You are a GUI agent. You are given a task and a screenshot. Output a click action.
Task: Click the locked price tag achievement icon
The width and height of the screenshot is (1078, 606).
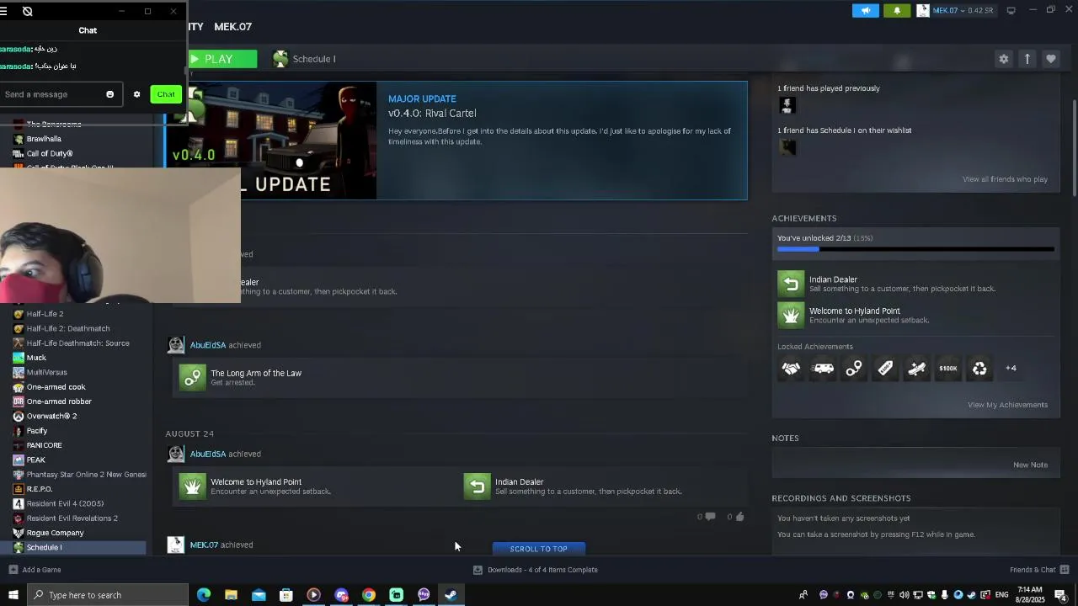pyautogui.click(x=885, y=368)
